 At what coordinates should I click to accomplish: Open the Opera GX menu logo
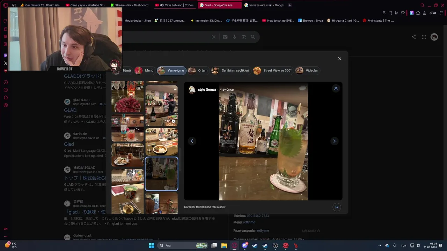5,5
